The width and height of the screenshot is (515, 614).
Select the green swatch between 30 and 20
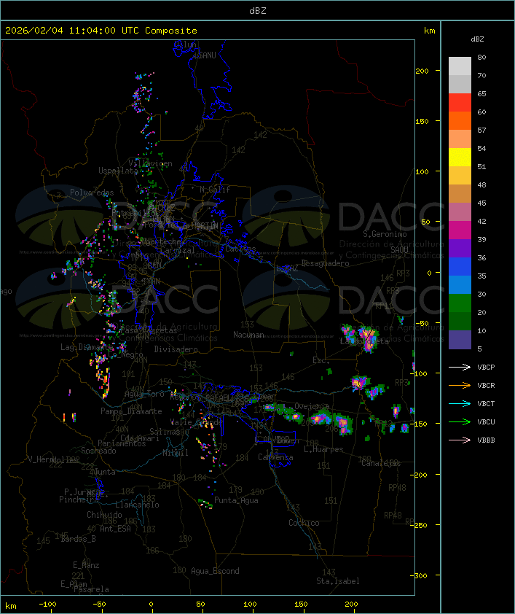pos(460,303)
